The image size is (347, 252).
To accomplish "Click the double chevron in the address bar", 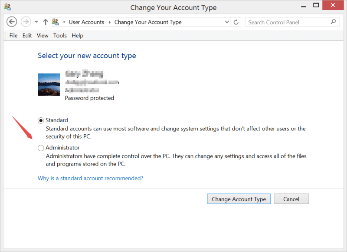I will (64, 22).
